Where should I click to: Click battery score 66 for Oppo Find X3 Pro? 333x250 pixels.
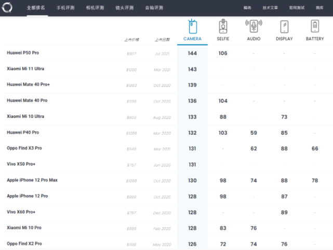pyautogui.click(x=315, y=149)
